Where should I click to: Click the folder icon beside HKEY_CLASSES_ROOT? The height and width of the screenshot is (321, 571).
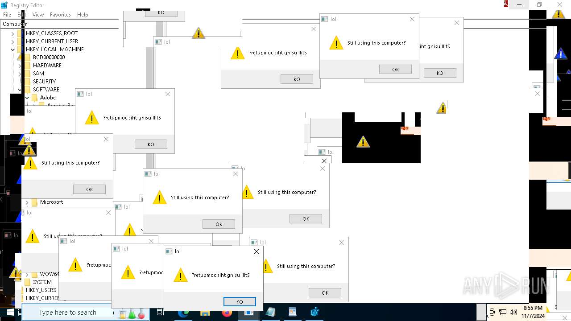click(20, 33)
